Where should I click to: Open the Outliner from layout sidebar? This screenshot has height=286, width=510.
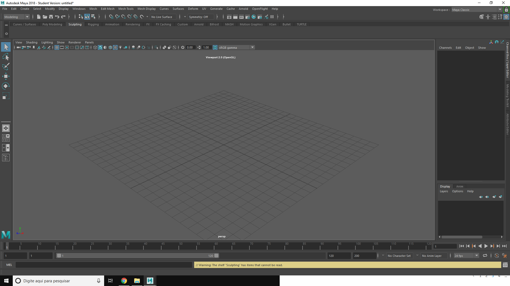[x=6, y=158]
